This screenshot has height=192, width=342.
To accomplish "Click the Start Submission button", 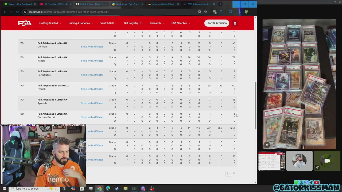I will [217, 23].
